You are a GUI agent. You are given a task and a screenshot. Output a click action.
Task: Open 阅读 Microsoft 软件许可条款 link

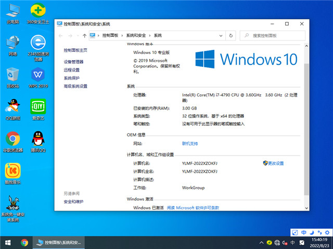click(x=193, y=208)
